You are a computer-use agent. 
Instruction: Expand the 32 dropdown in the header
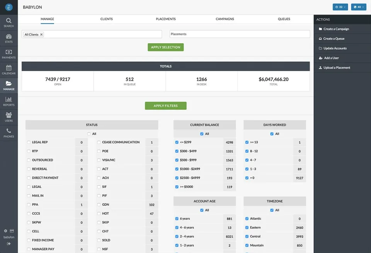tap(340, 7)
